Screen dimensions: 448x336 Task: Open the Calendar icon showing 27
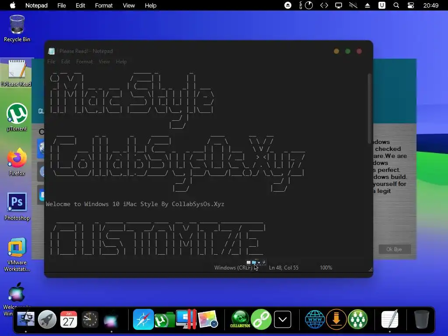(x=69, y=319)
